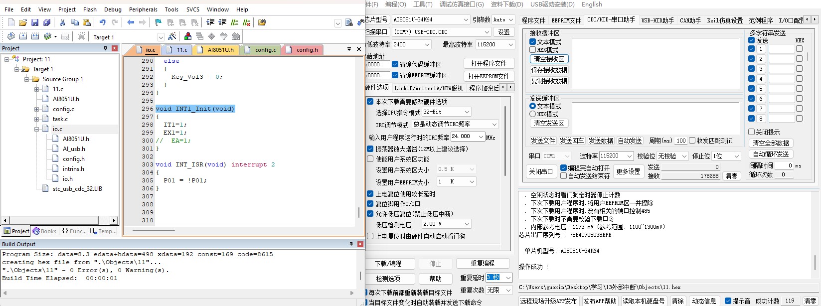Expand the task.c tree node
This screenshot has width=821, height=306.
(x=36, y=119)
